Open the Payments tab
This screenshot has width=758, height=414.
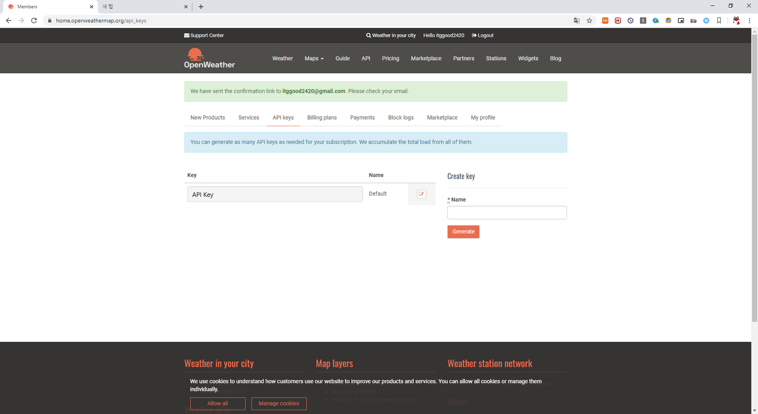tap(362, 118)
